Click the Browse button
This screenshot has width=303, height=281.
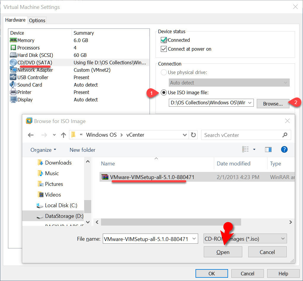click(273, 104)
